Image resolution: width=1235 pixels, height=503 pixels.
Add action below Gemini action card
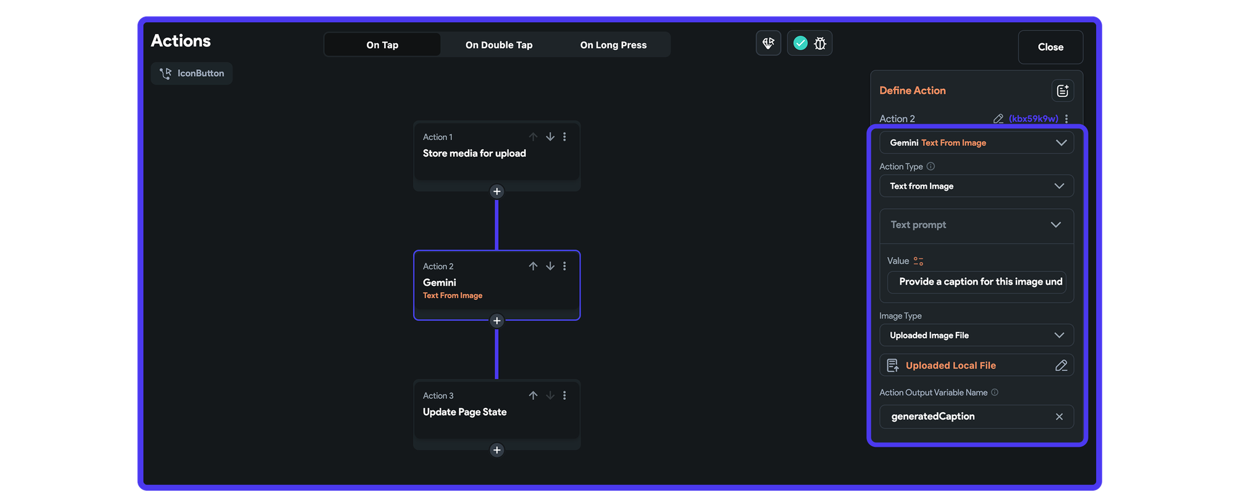coord(496,320)
